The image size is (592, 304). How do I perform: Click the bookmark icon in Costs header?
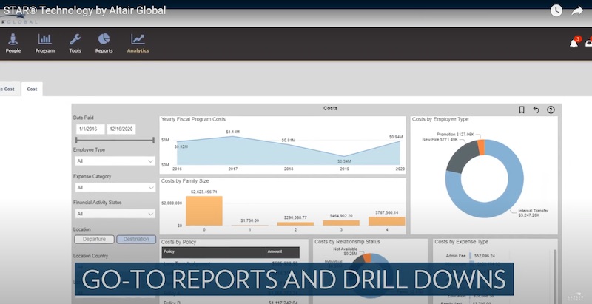coord(522,109)
